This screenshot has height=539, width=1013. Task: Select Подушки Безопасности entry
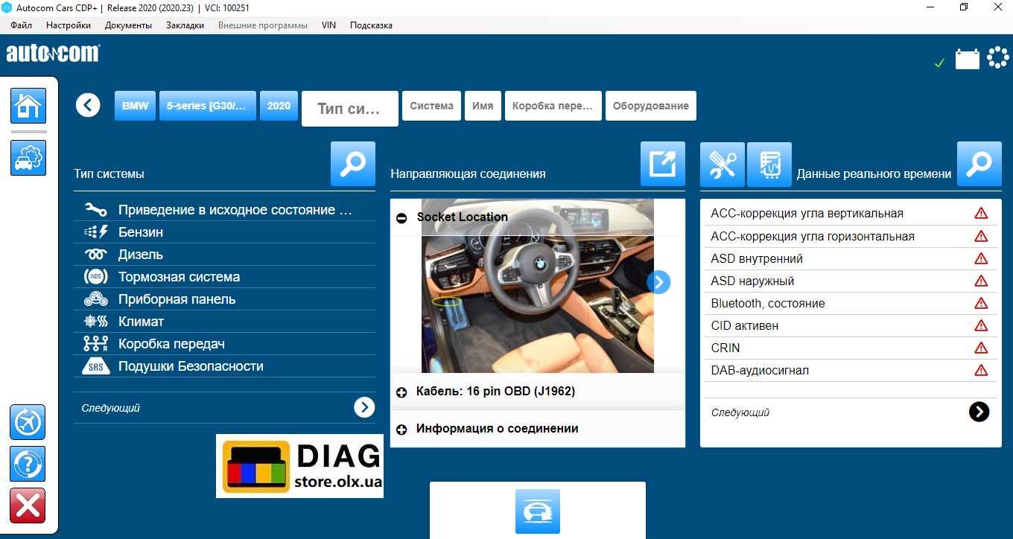(224, 366)
